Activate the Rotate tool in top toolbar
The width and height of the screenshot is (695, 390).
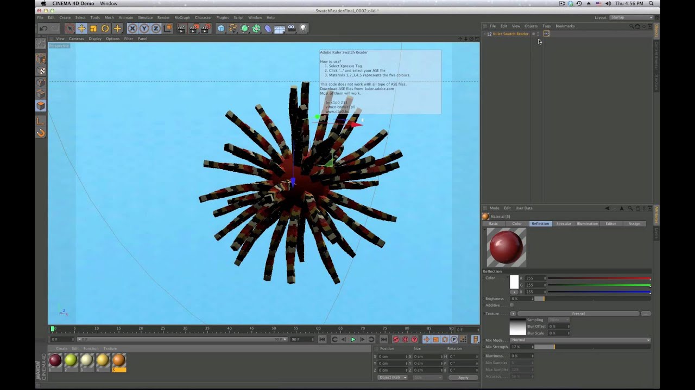click(x=105, y=28)
